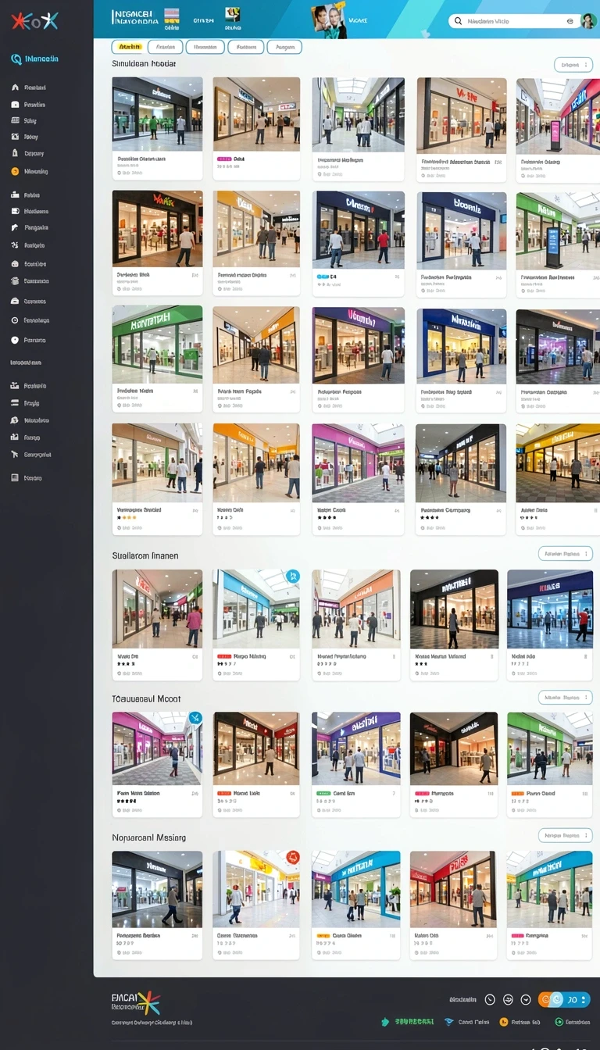Click the clock icon in the footer
Screen dimensions: 600x1050
coord(490,999)
